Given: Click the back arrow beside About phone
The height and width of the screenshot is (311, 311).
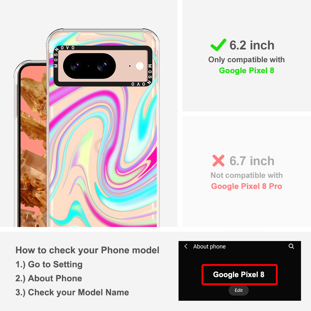Looking at the screenshot, I should [186, 246].
